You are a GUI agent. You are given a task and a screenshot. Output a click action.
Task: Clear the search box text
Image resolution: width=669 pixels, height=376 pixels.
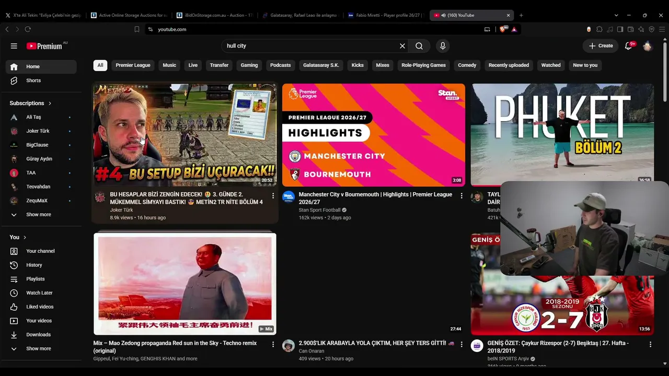[x=402, y=46]
